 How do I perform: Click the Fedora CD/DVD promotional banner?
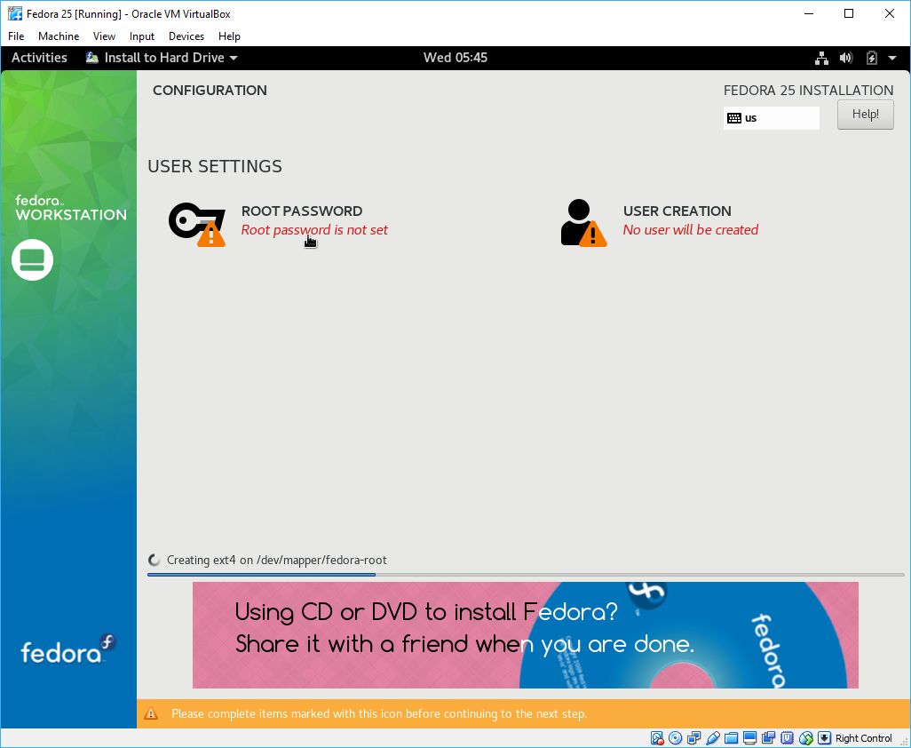[x=526, y=635]
